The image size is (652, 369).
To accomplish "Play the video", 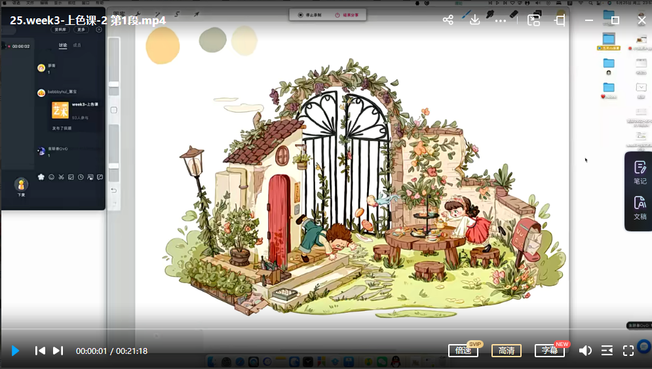I will pos(15,351).
